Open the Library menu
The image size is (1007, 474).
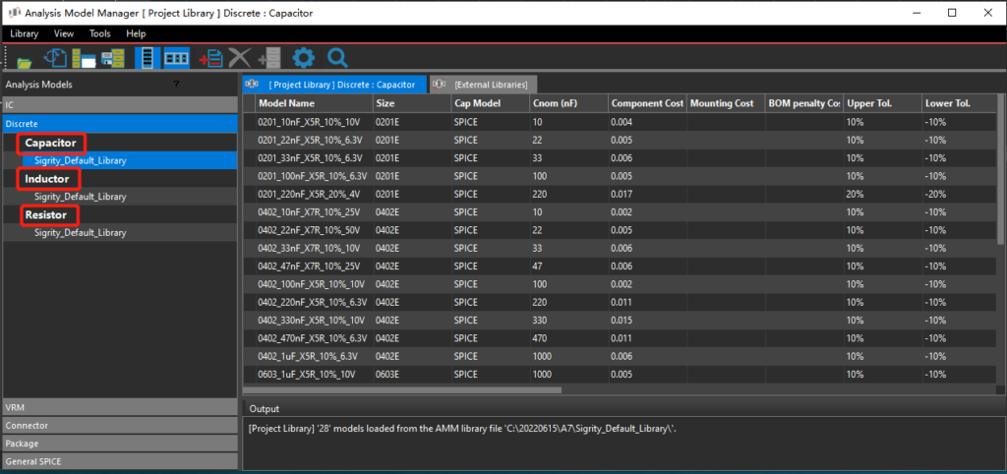[x=24, y=33]
